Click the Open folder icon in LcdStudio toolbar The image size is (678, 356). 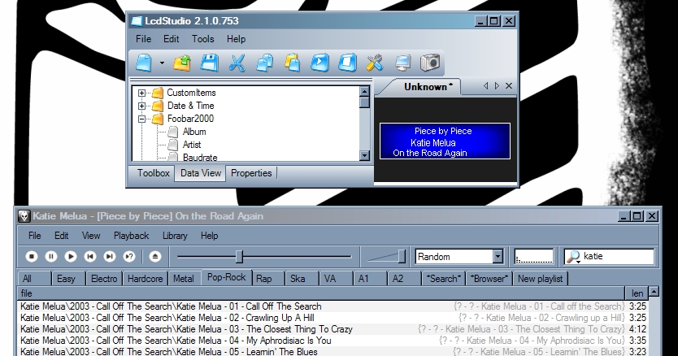tap(182, 63)
